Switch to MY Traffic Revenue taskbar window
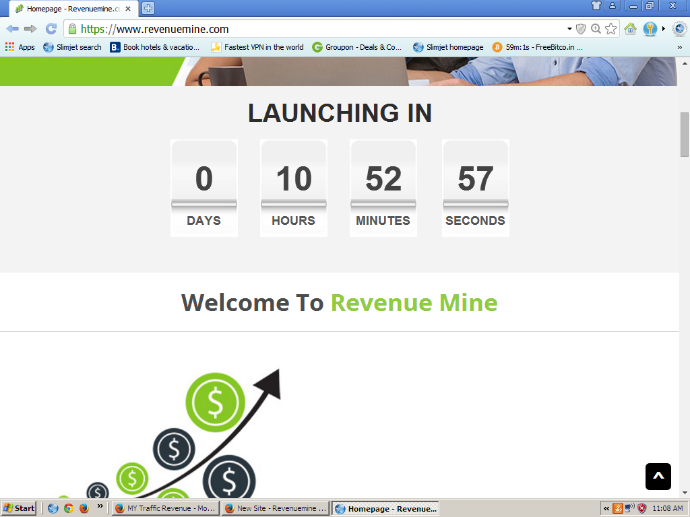This screenshot has height=517, width=690. pos(165,508)
